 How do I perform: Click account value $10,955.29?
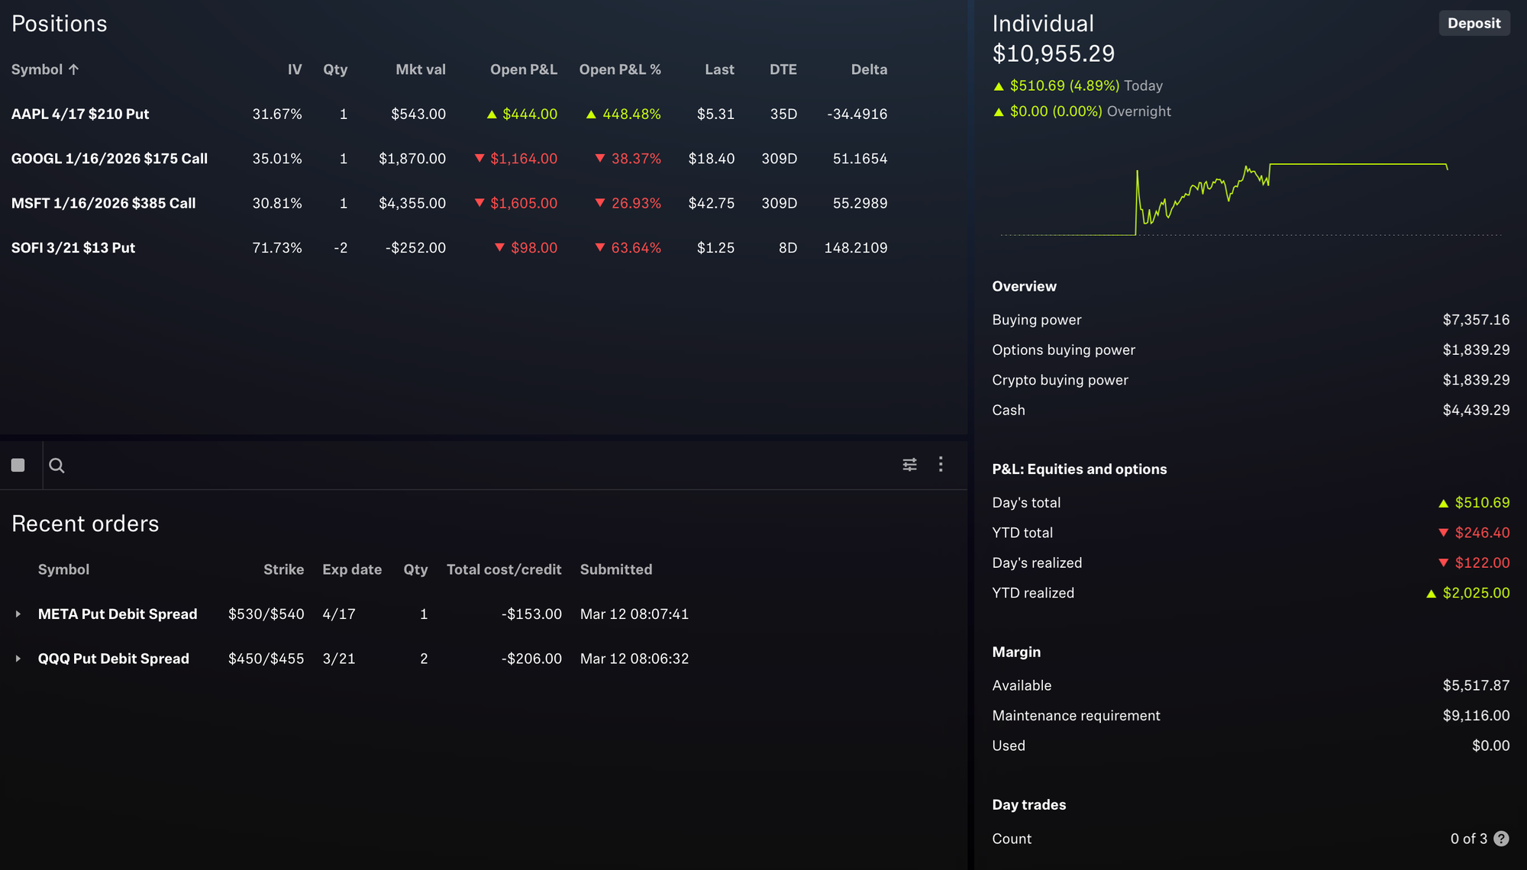[1054, 53]
